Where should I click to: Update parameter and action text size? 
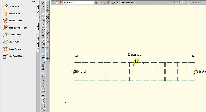114,3
